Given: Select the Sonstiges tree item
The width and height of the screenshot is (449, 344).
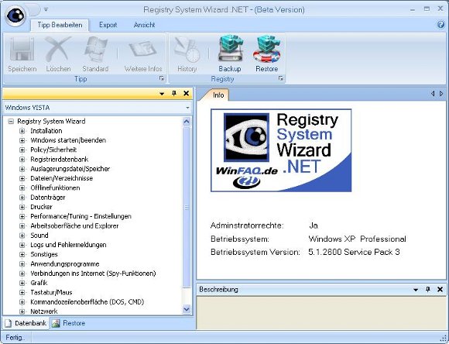Looking at the screenshot, I should tap(44, 254).
